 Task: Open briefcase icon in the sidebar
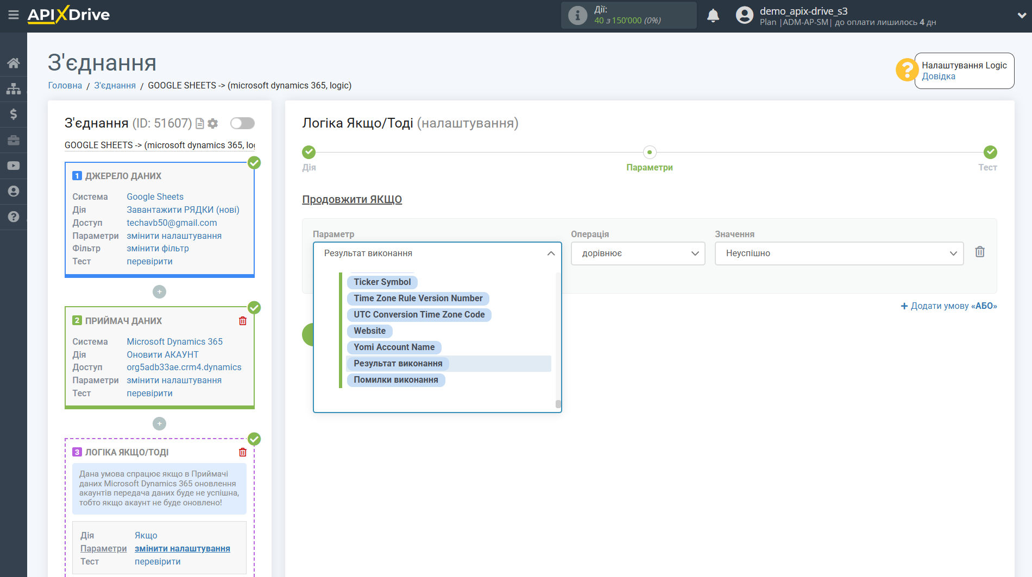click(14, 140)
